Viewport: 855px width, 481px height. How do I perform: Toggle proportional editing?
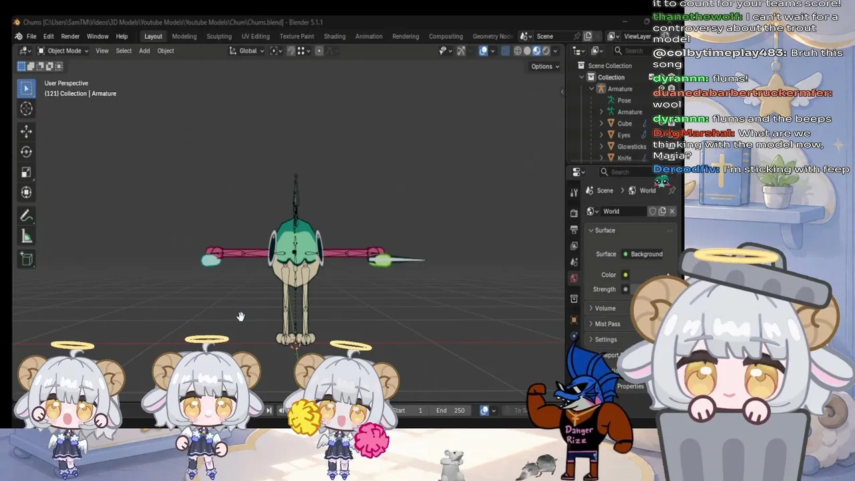319,51
